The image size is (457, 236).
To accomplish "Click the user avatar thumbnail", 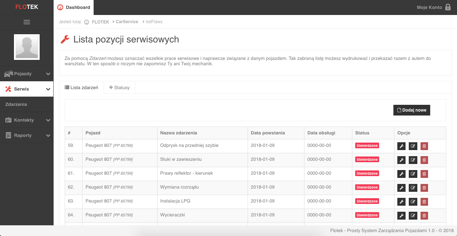I will pyautogui.click(x=27, y=47).
